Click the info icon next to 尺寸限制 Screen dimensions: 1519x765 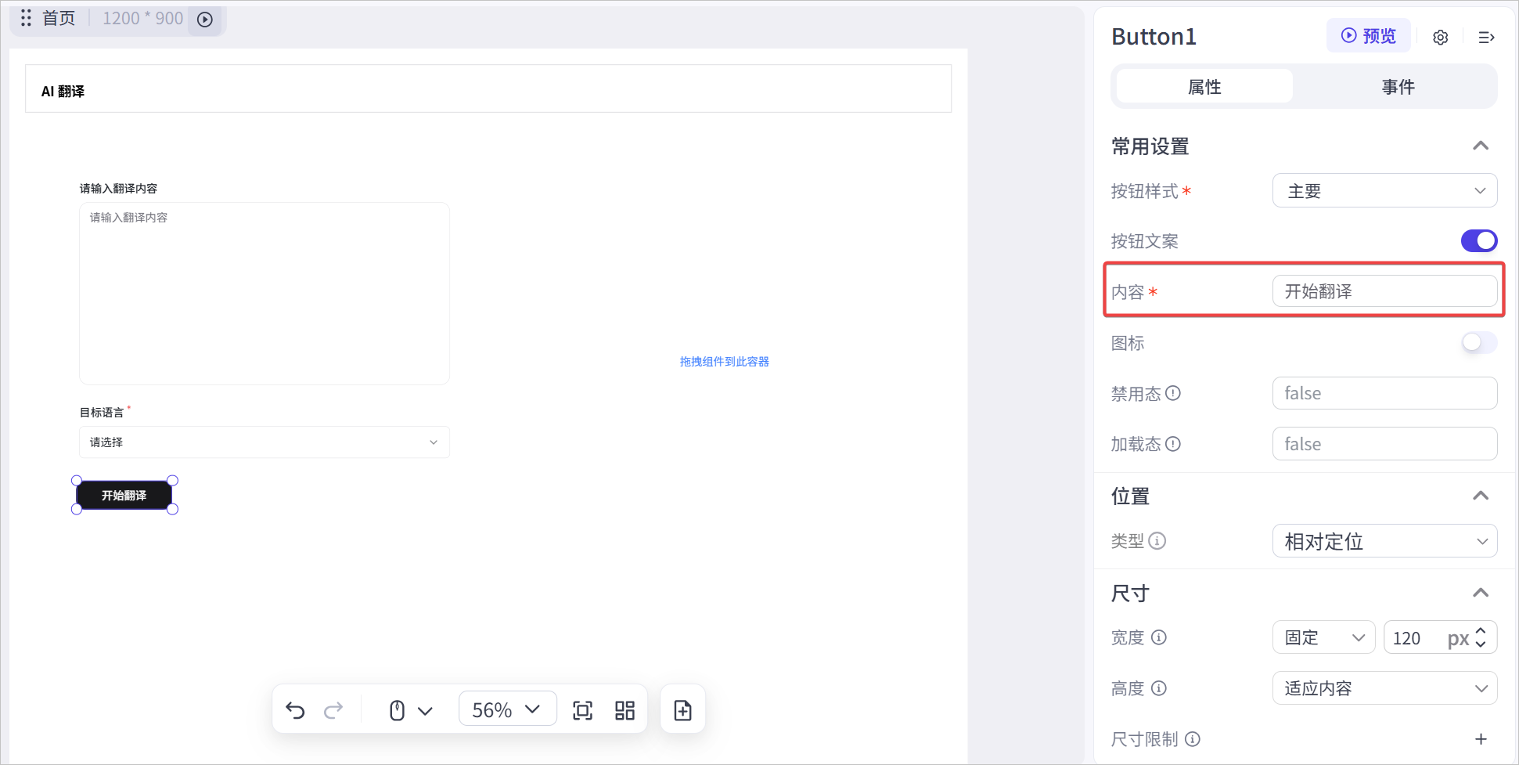coord(1193,738)
